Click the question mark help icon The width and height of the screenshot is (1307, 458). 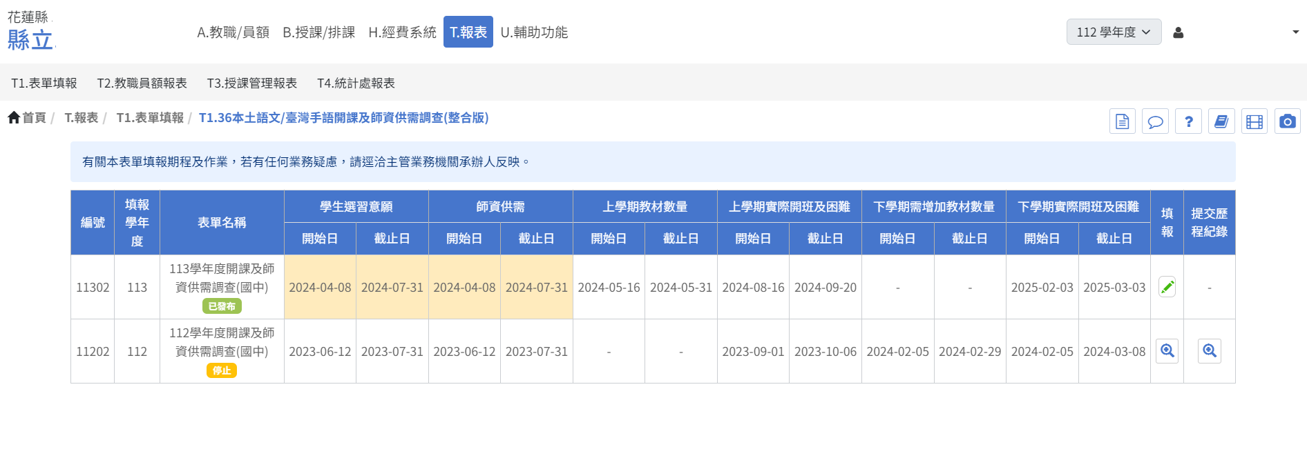[1188, 121]
